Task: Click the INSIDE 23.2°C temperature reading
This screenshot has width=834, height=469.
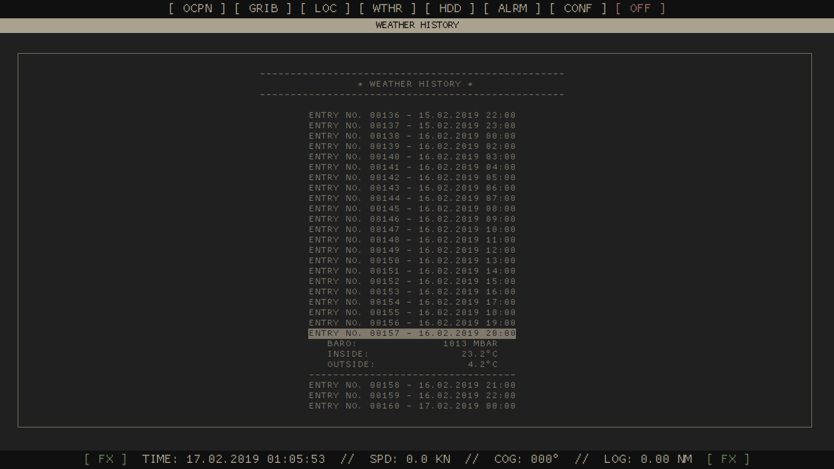Action: pos(412,354)
